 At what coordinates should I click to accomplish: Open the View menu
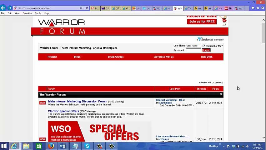(17, 13)
